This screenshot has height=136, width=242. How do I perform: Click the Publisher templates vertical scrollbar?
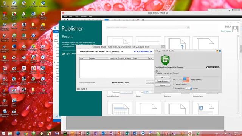pyautogui.click(x=239, y=75)
